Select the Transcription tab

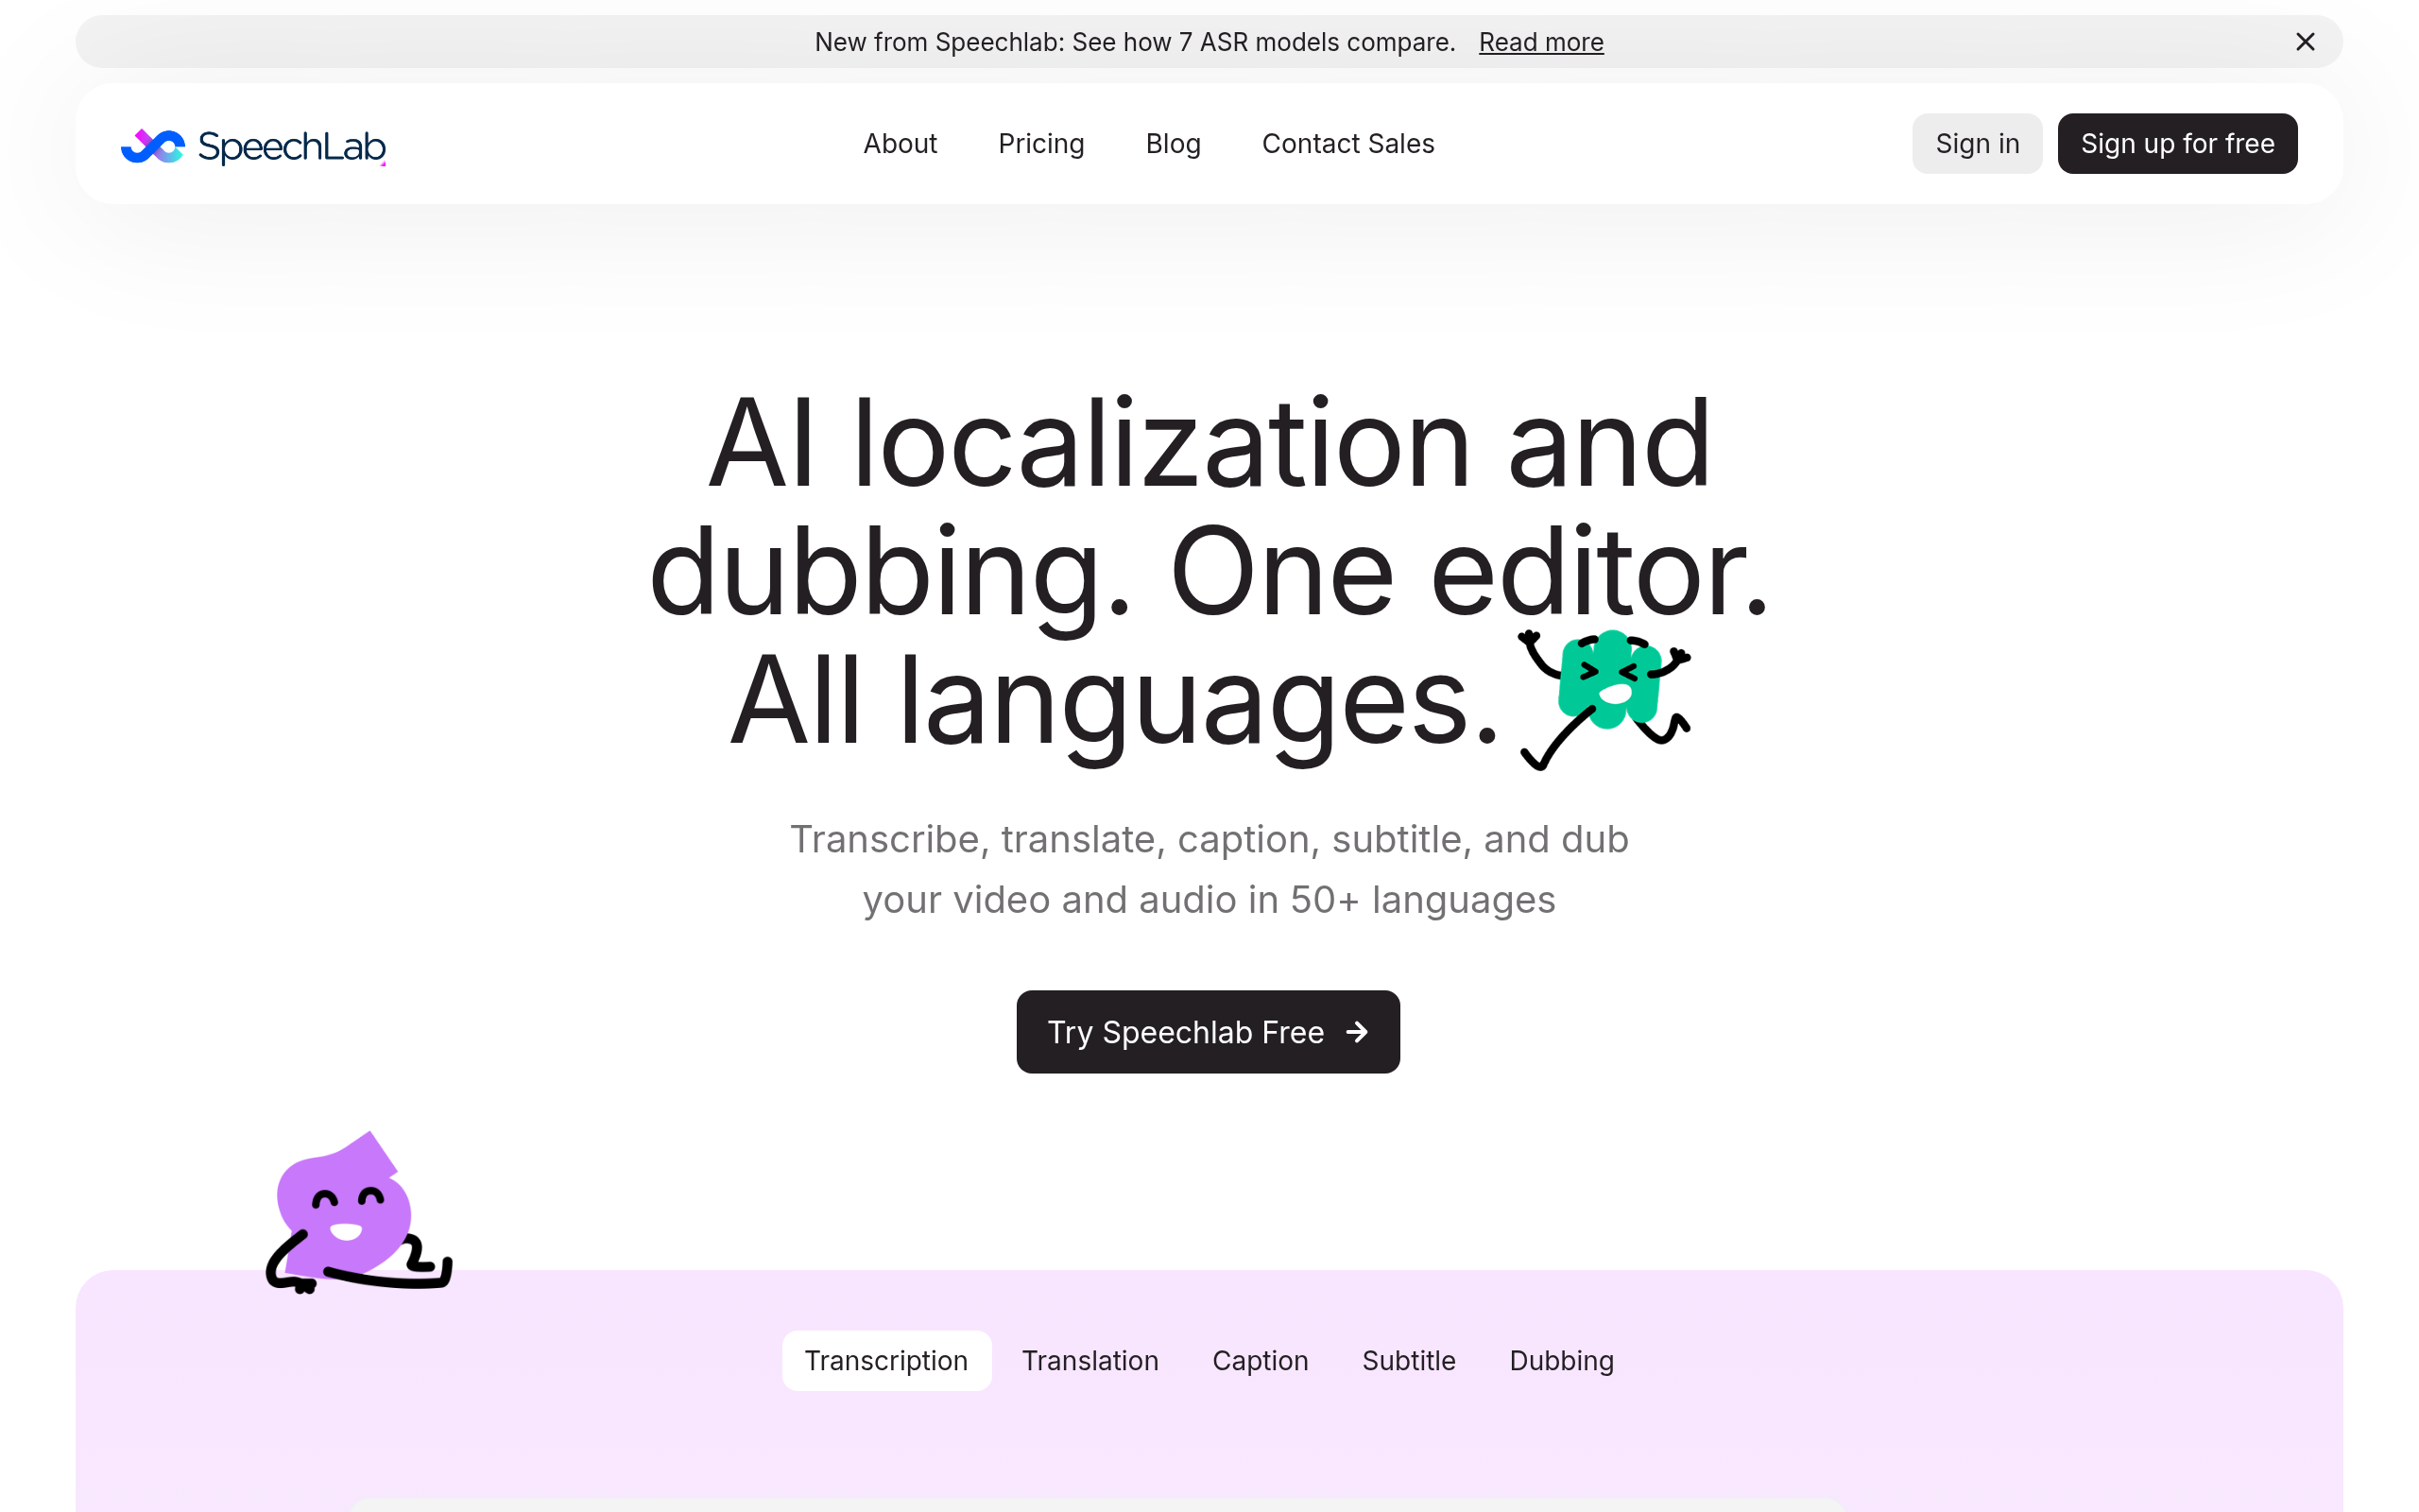coord(885,1361)
